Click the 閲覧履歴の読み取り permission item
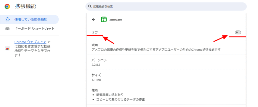This screenshot has height=107, width=258. pos(110,95)
